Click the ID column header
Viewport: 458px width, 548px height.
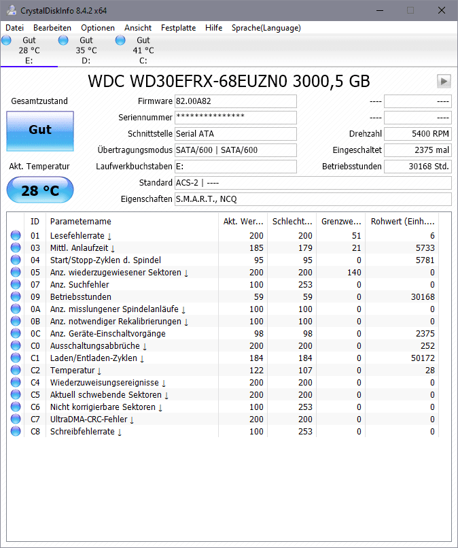[x=35, y=222]
